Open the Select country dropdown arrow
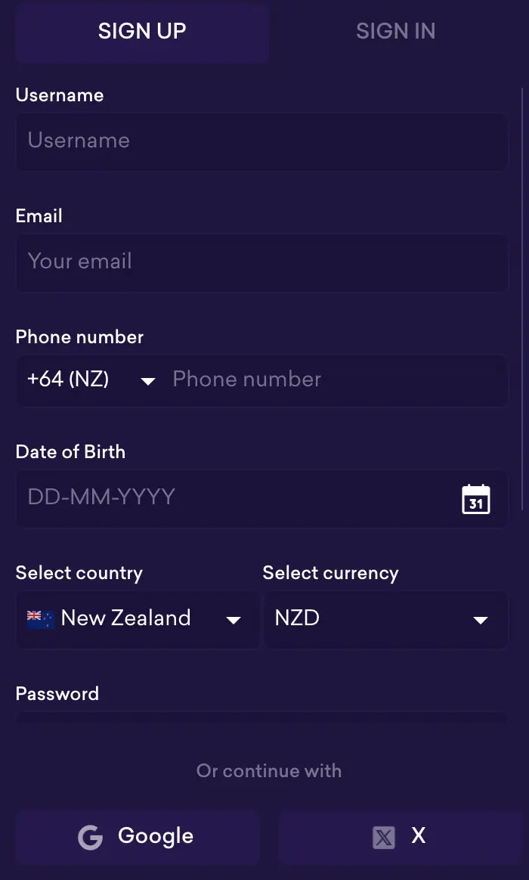529x880 pixels. click(x=234, y=621)
